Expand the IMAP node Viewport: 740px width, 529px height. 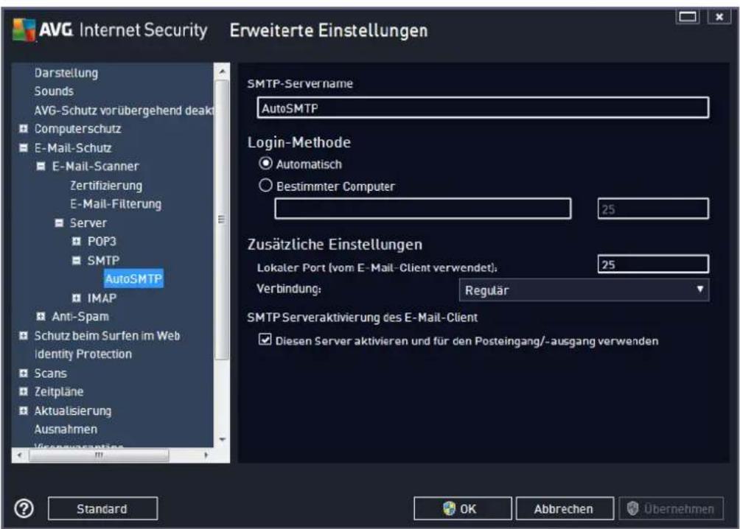[77, 298]
